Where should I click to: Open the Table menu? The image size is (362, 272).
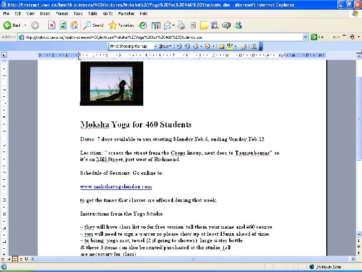93,14
